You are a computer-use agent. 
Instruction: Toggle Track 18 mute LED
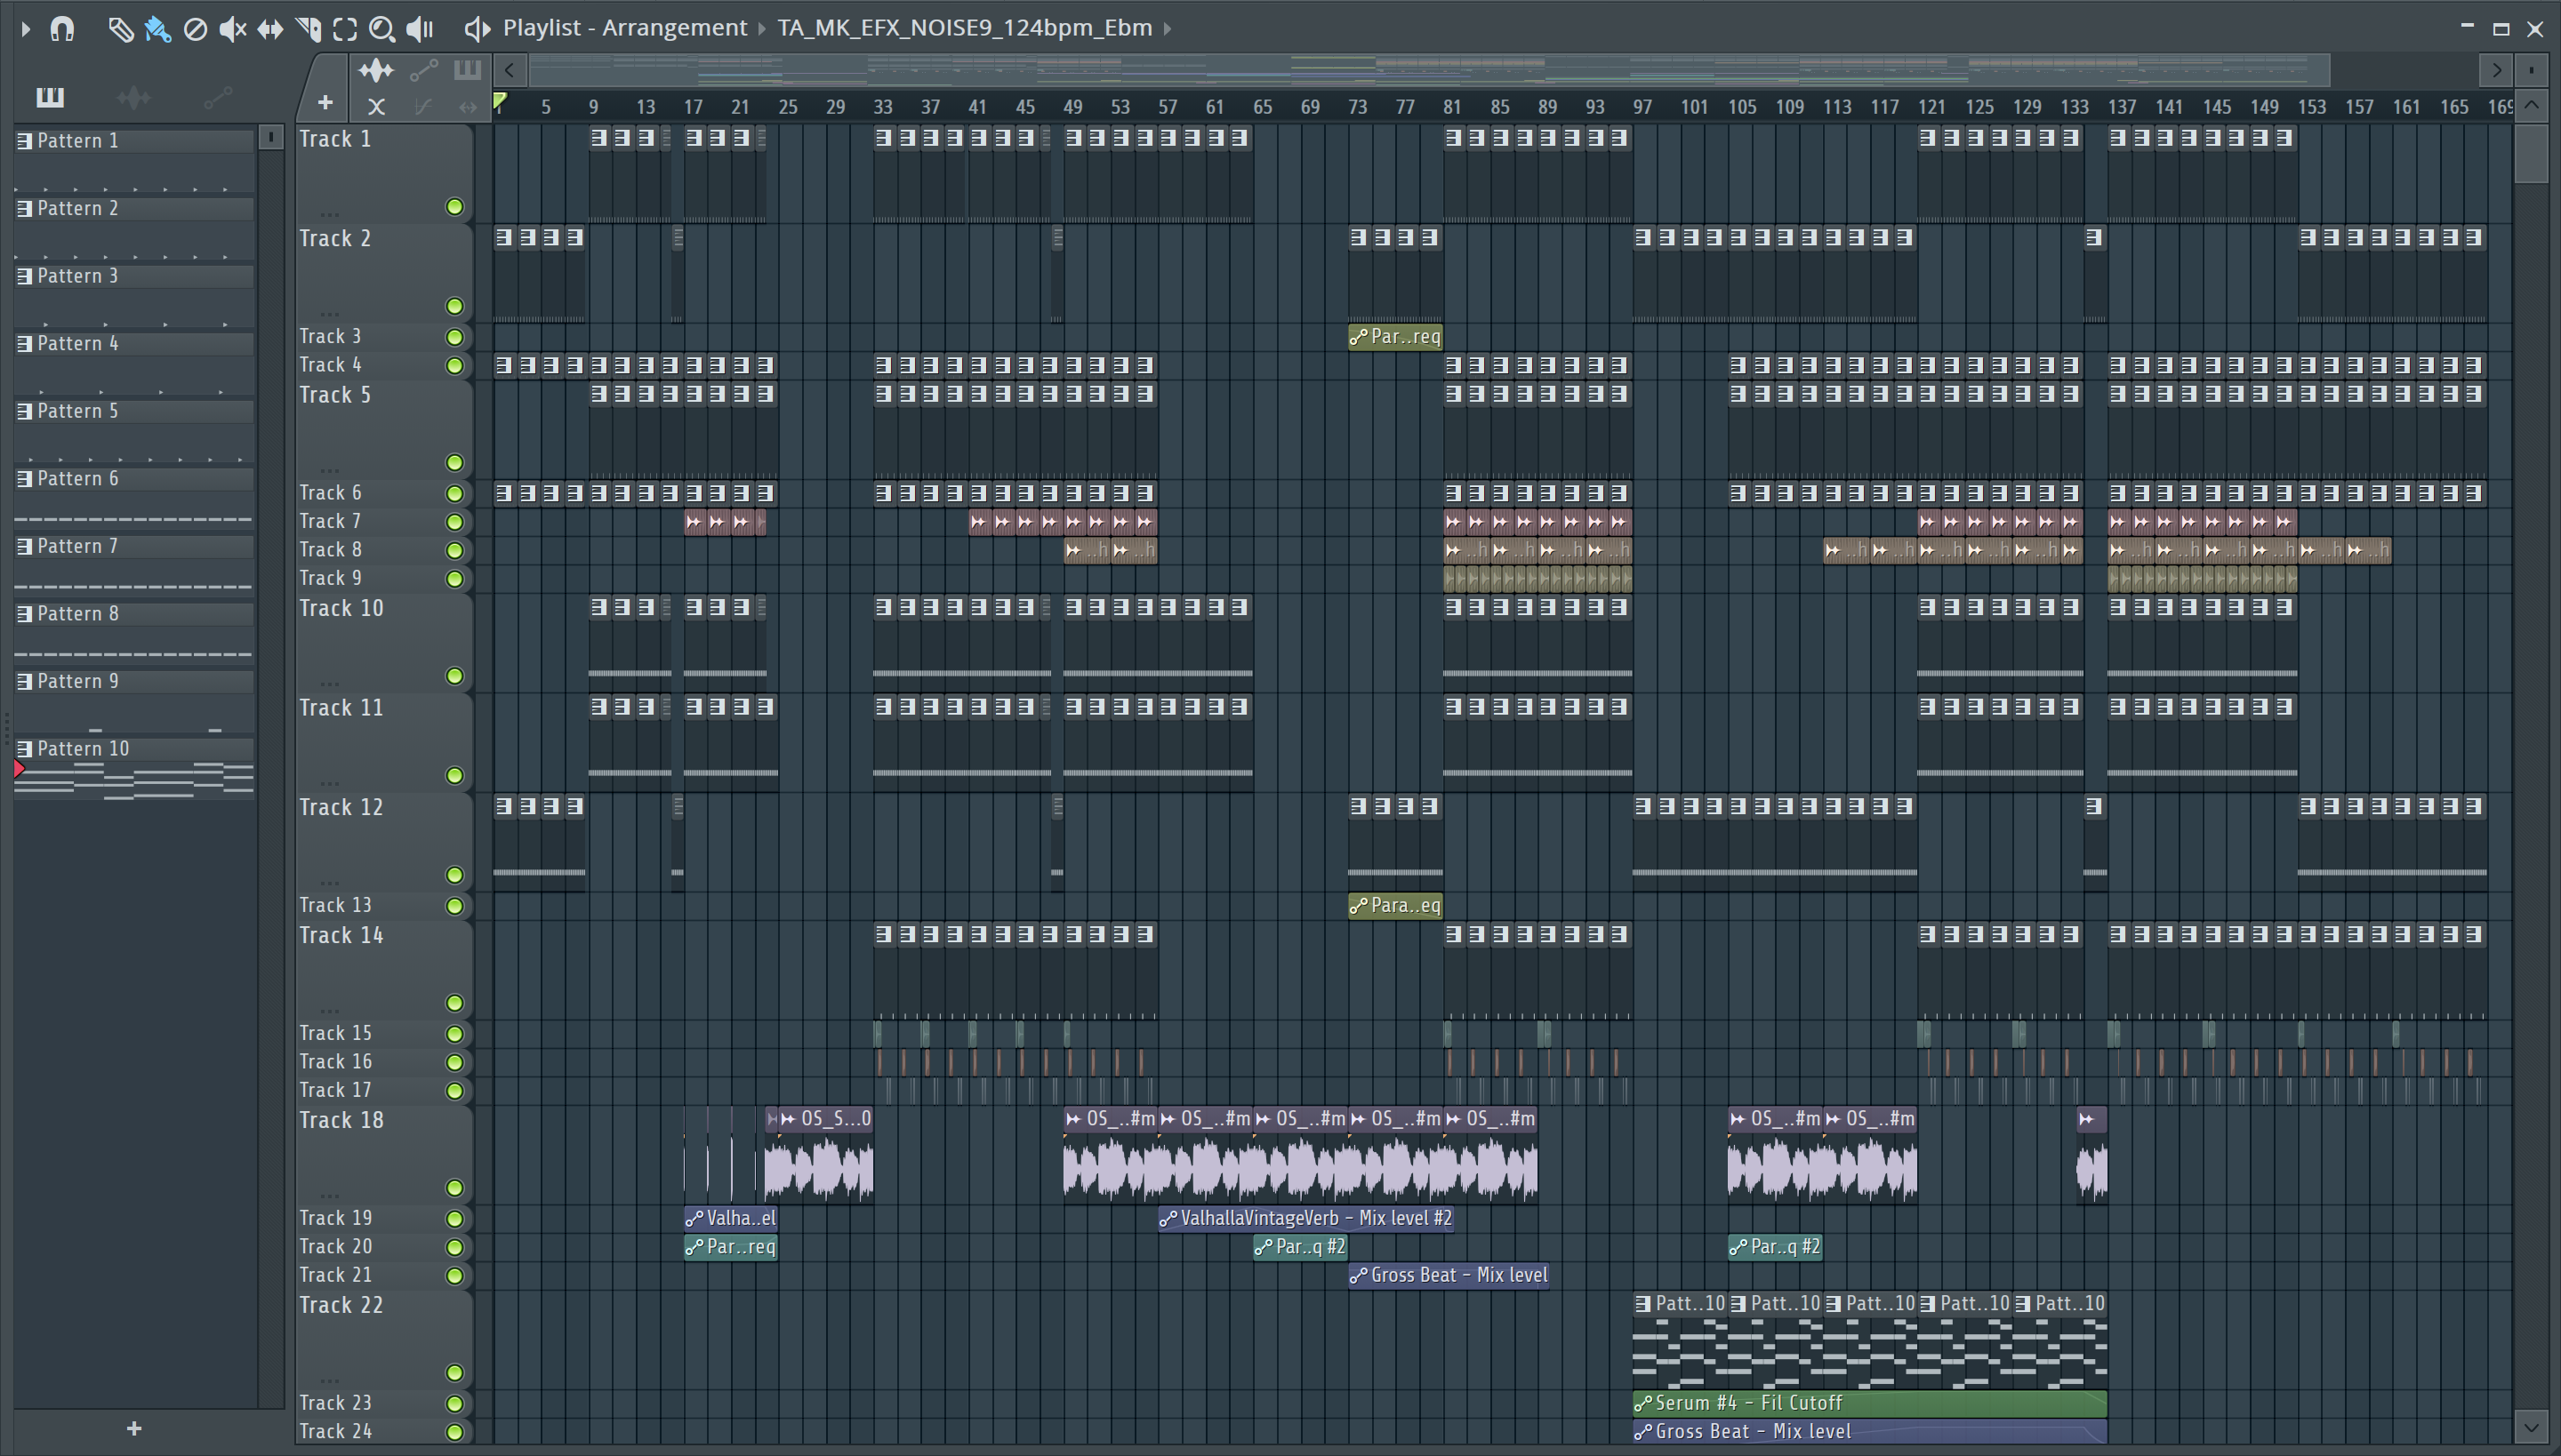(x=454, y=1188)
